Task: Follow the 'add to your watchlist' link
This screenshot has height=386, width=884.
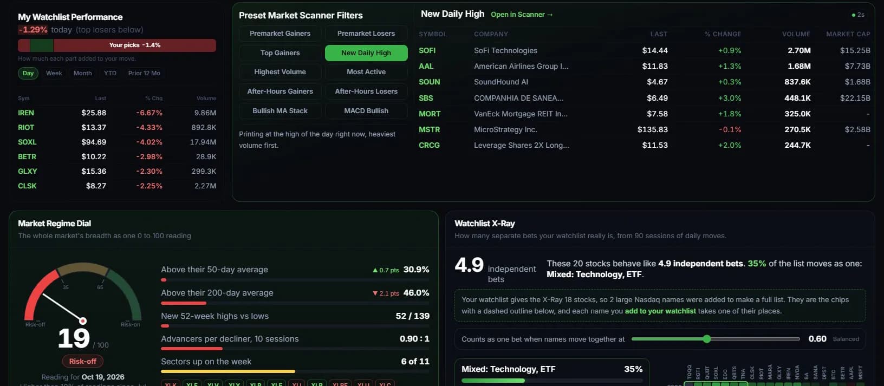Action: pyautogui.click(x=660, y=311)
